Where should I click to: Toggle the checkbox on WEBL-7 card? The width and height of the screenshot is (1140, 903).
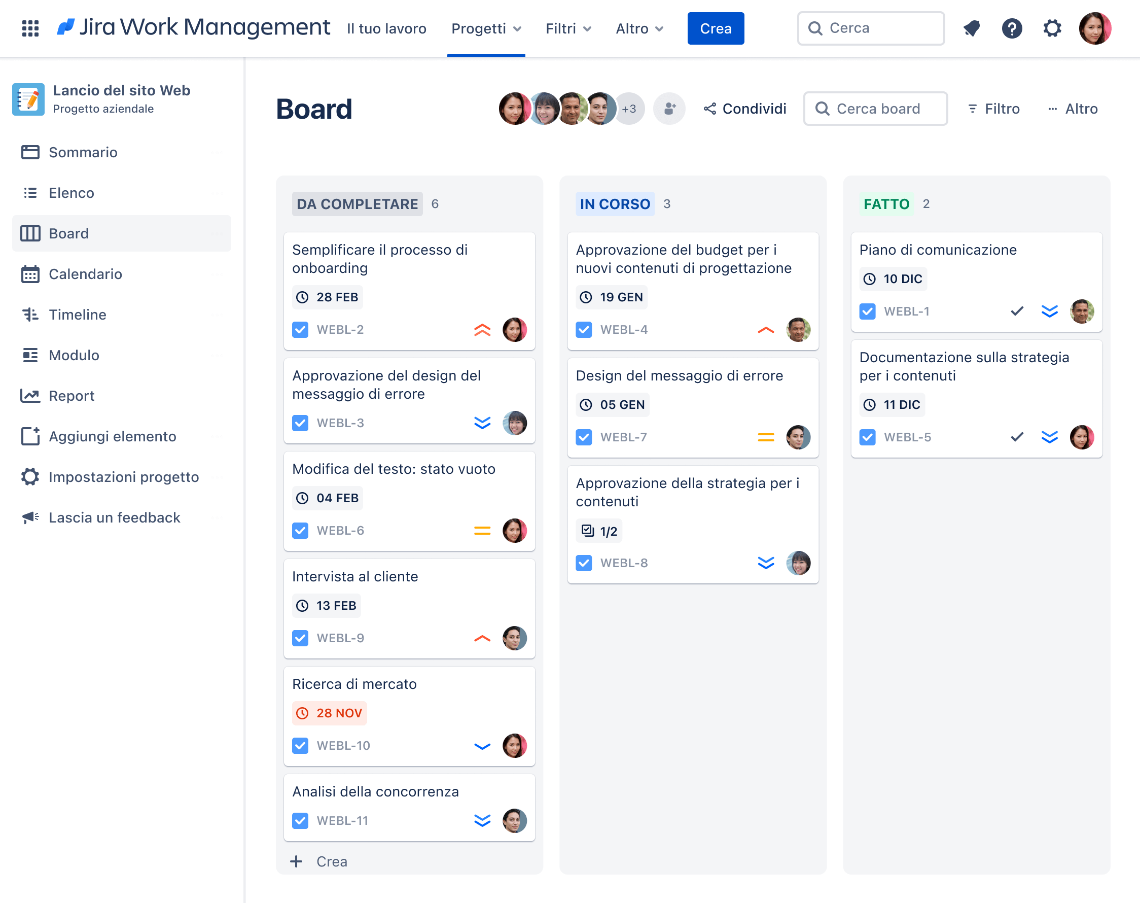click(x=584, y=437)
